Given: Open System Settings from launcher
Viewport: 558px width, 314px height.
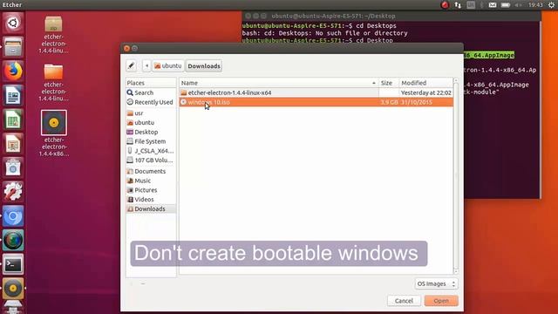Looking at the screenshot, I should point(13,192).
